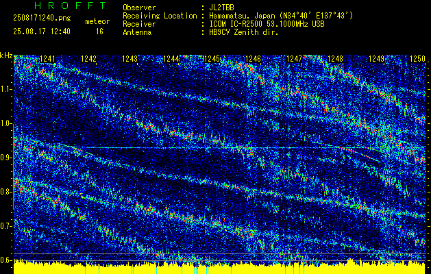Click the 1246 time marker
431x274 pixels.
click(253, 58)
